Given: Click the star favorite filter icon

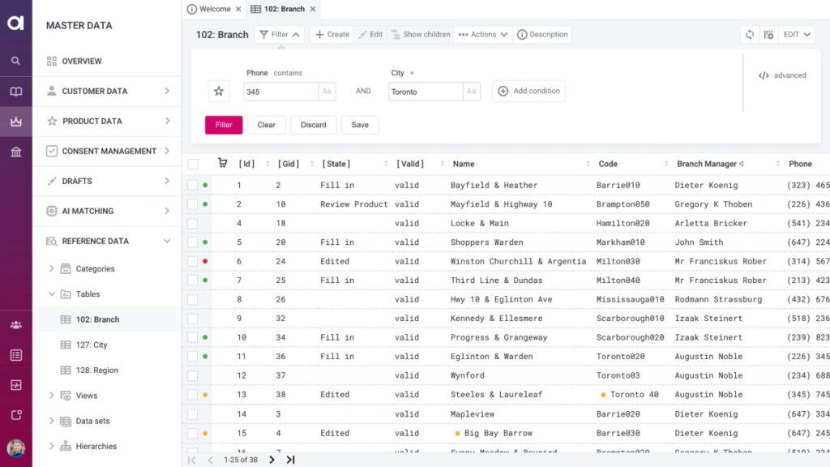Looking at the screenshot, I should click(x=219, y=92).
